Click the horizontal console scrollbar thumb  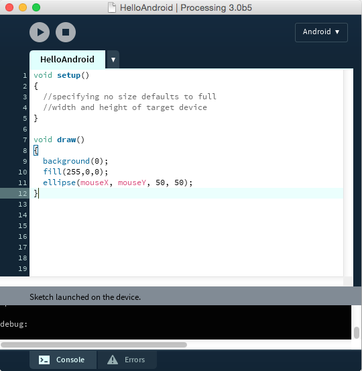pos(94,345)
